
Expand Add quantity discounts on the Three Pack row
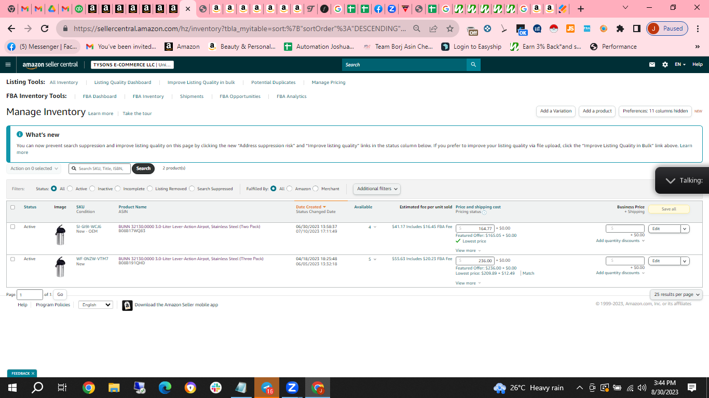620,273
